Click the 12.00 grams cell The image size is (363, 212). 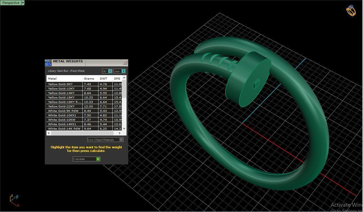(x=90, y=106)
